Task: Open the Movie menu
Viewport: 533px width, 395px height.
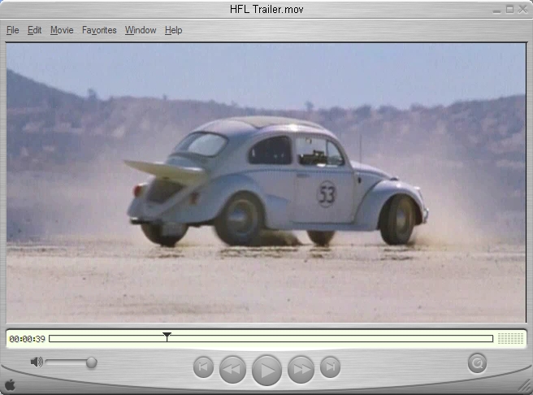Action: point(62,30)
